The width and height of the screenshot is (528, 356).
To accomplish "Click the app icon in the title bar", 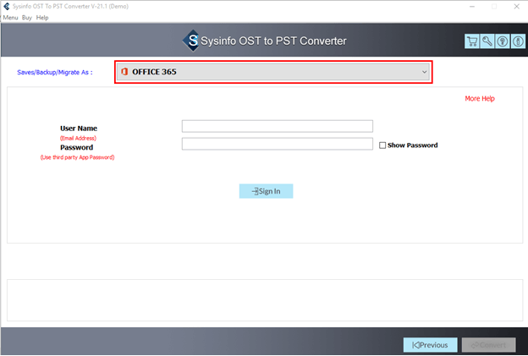I will click(7, 7).
